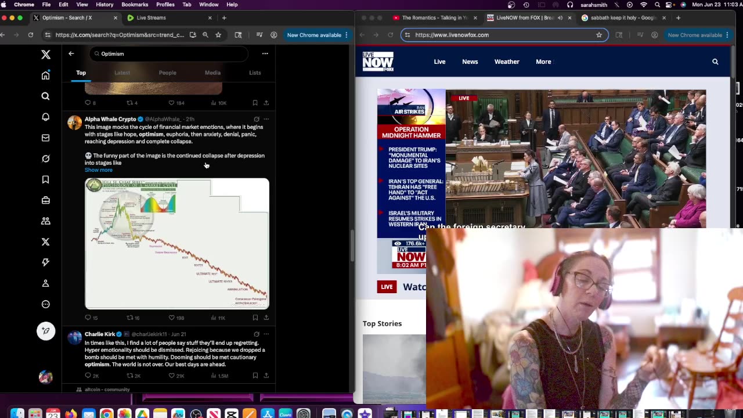Screen dimensions: 743x418
Task: Click Grok explain icon on Charlie Kirk post
Action: click(256, 334)
